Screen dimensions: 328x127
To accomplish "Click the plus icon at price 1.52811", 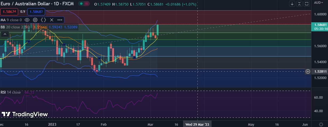I will point(308,71).
